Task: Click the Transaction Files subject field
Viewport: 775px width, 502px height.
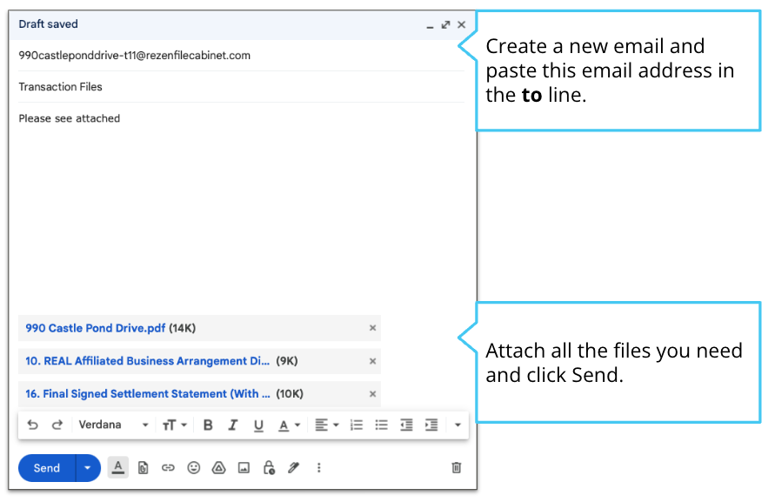Action: [241, 86]
